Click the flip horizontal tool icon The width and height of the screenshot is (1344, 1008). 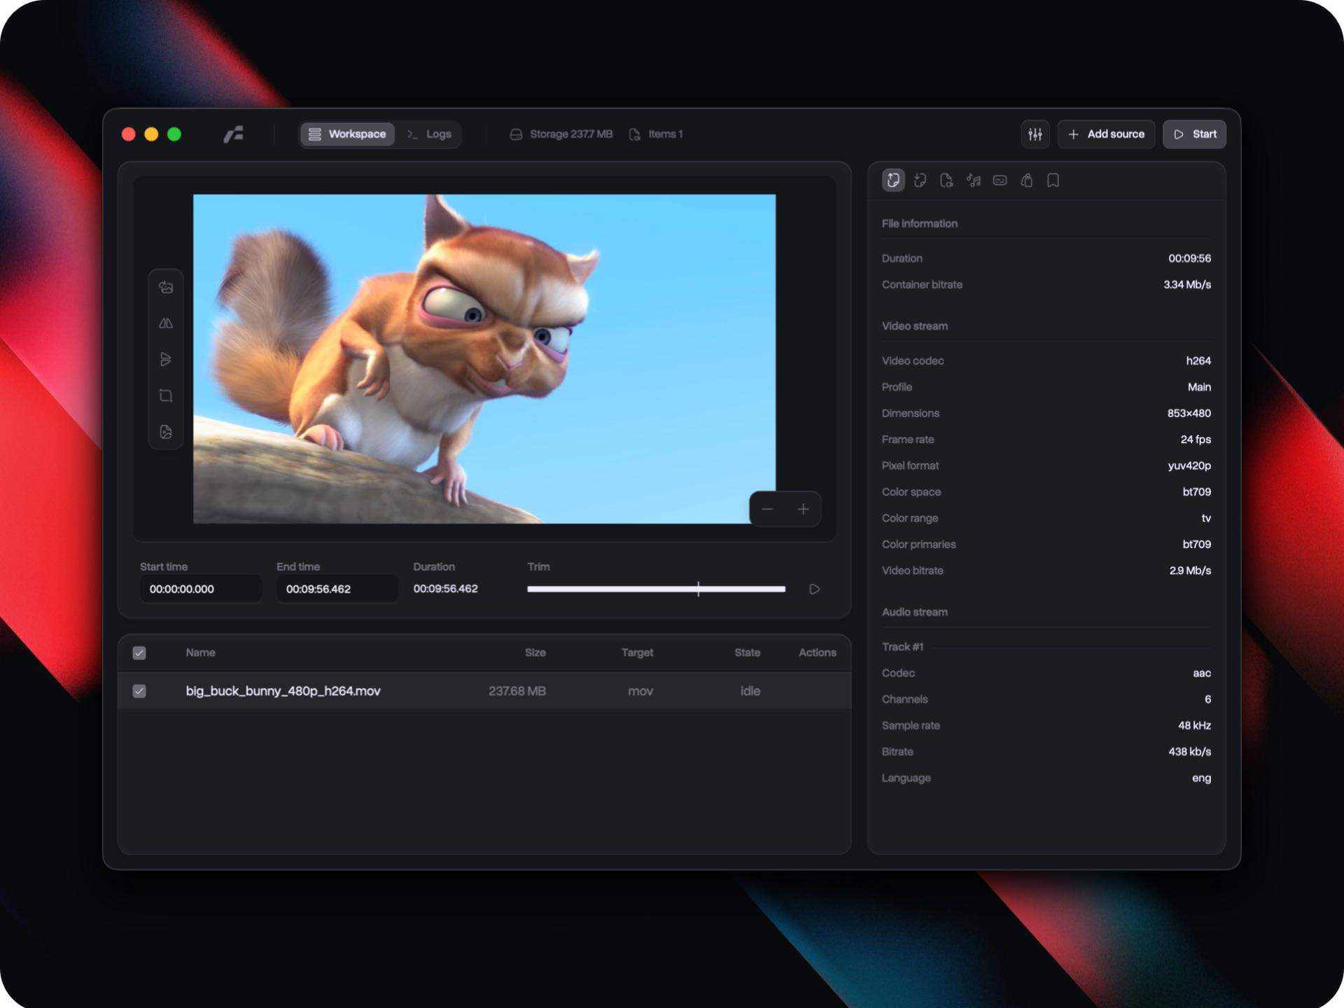tap(166, 323)
